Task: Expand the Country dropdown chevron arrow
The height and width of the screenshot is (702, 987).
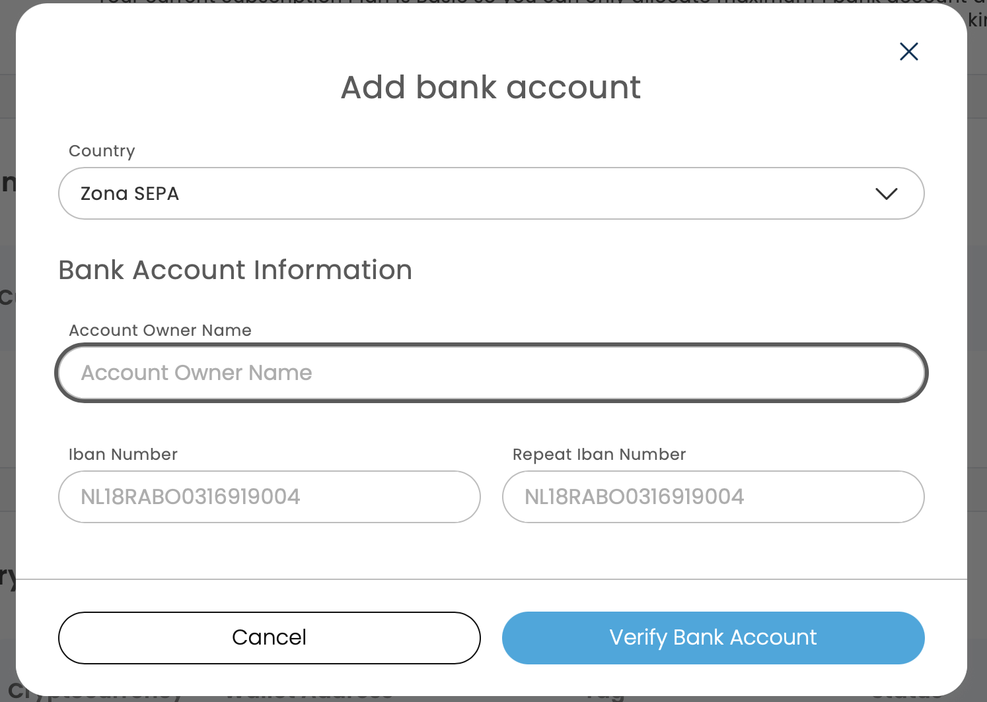Action: (x=886, y=193)
